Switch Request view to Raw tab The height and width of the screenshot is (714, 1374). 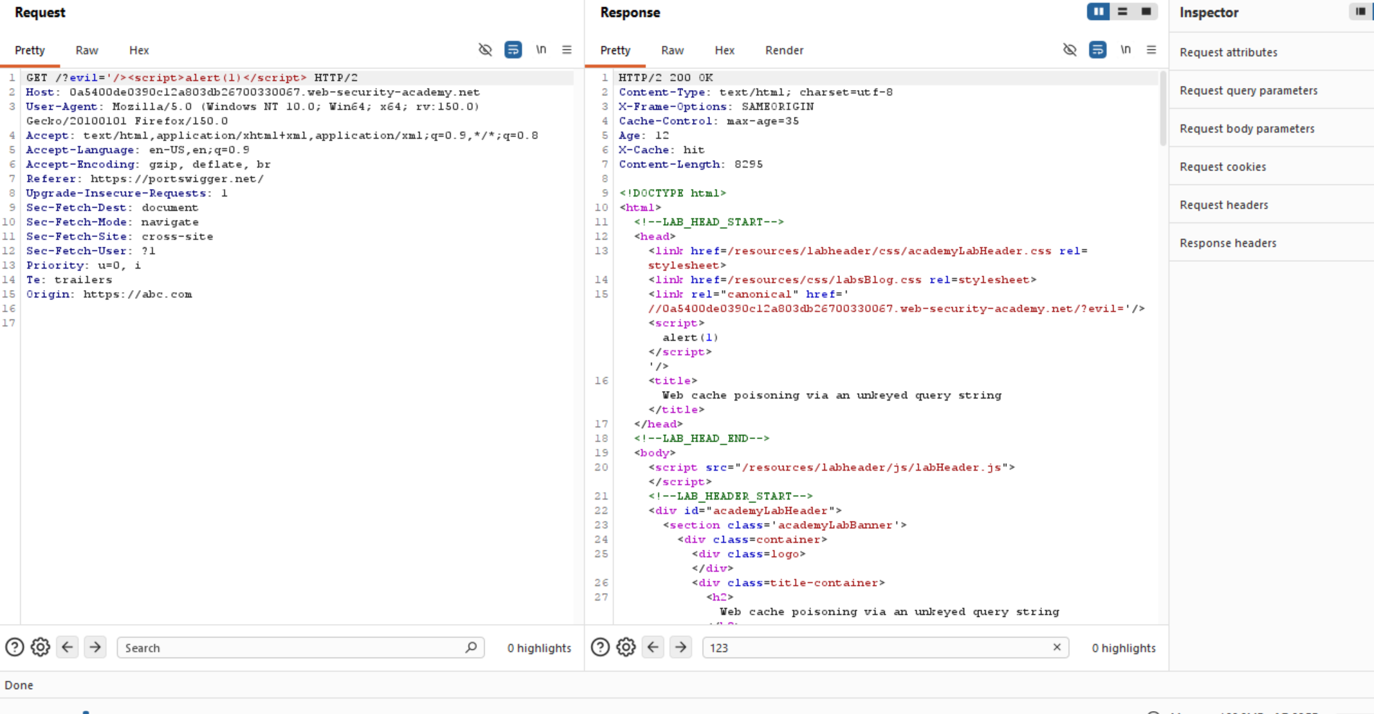tap(87, 50)
